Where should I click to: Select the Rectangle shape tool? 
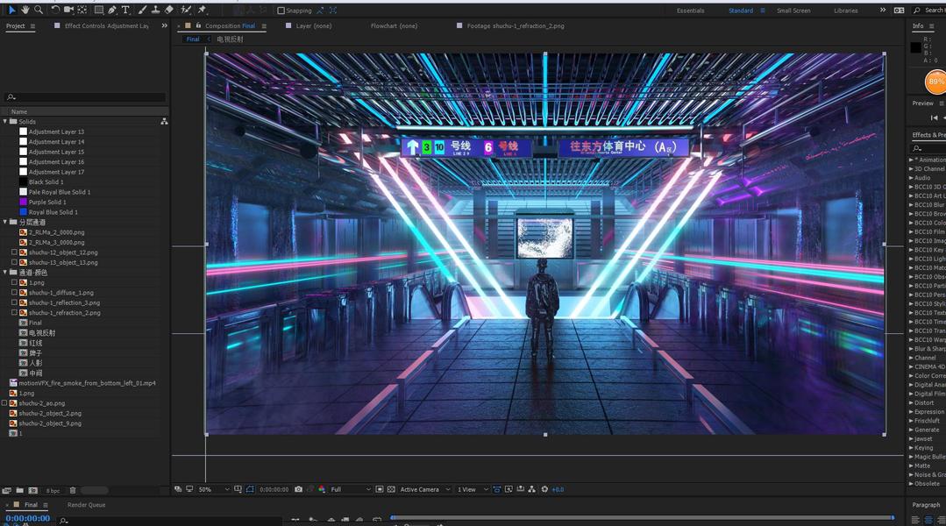pos(99,10)
